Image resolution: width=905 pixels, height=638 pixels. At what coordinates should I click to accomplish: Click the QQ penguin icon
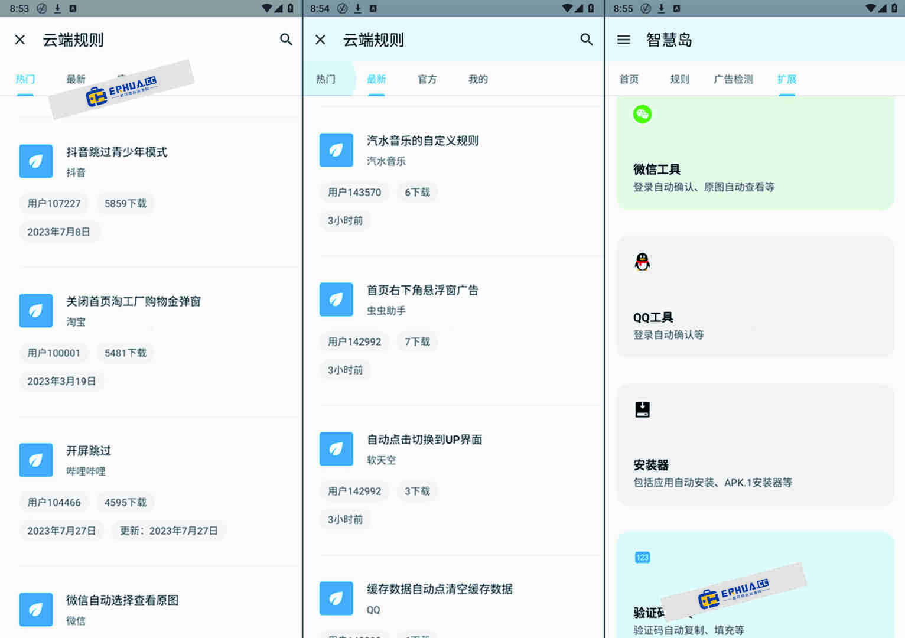click(x=642, y=262)
